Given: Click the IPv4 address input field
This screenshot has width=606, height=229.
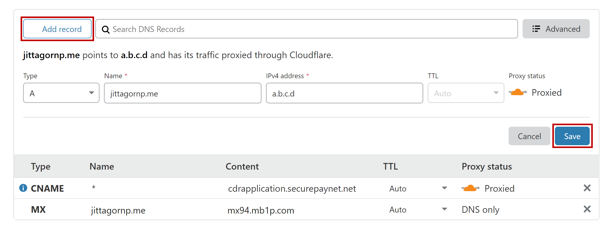Looking at the screenshot, I should coord(344,93).
